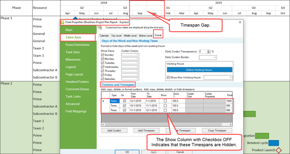Toggle Show checkbox for 11/1/2018 timespan
This screenshot has width=290, height=154.
[x=165, y=110]
